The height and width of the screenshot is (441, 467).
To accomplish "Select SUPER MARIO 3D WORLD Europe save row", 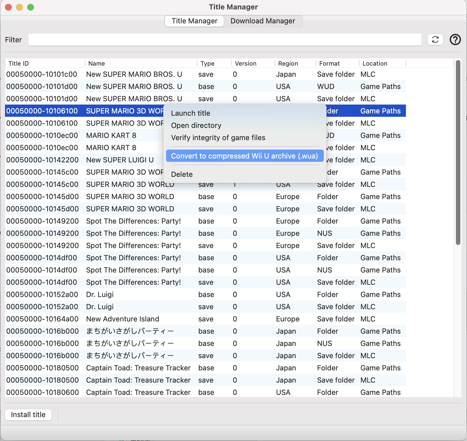I will point(205,209).
